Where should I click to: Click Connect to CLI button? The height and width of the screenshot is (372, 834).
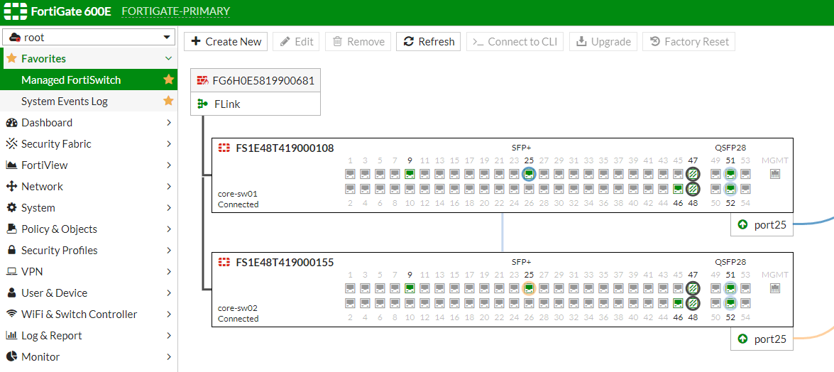tap(515, 41)
